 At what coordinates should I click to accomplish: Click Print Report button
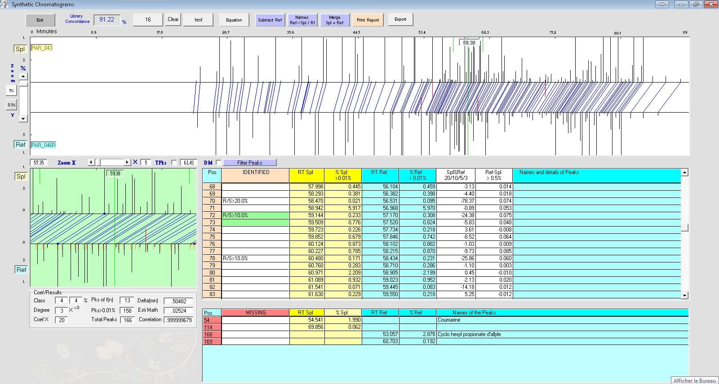pyautogui.click(x=368, y=20)
